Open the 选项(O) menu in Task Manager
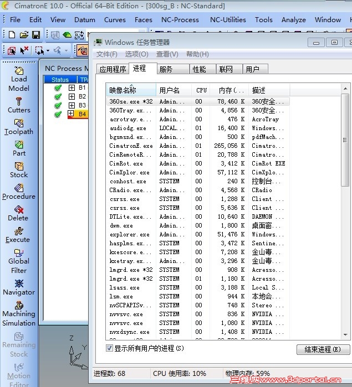Image resolution: width=352 pixels, height=387 pixels. coord(137,54)
